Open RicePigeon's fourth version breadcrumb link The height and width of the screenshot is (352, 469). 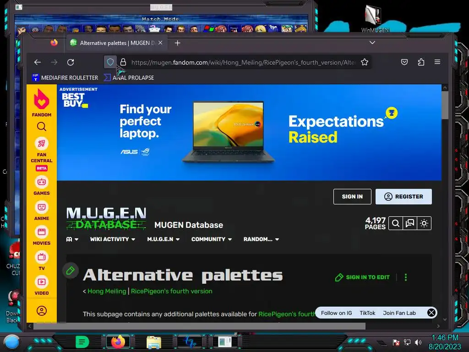[x=172, y=291]
